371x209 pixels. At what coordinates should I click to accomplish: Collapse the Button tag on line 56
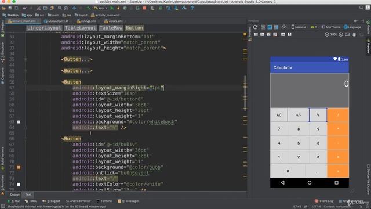click(x=26, y=82)
